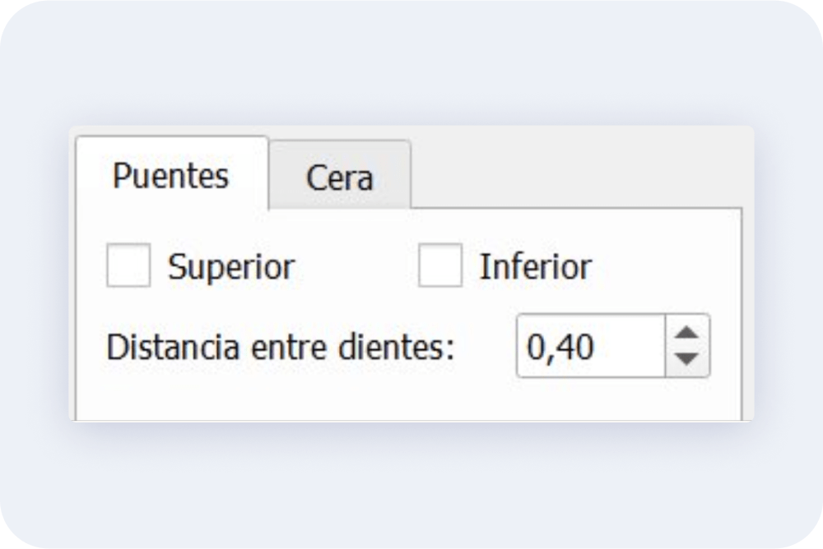The image size is (823, 549).
Task: Click the Inferior checkbox label text
Action: 536,267
